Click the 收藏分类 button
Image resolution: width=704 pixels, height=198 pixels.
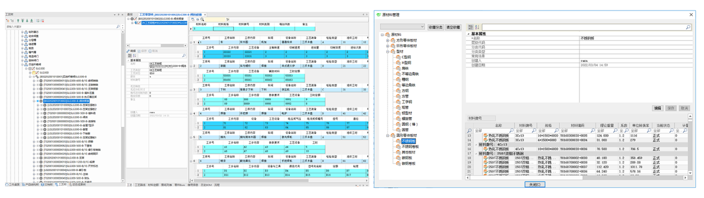point(435,27)
